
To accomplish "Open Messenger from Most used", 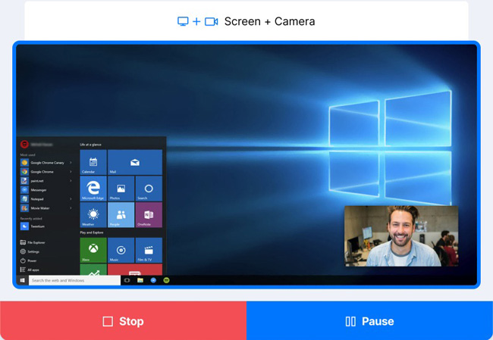I will [34, 190].
